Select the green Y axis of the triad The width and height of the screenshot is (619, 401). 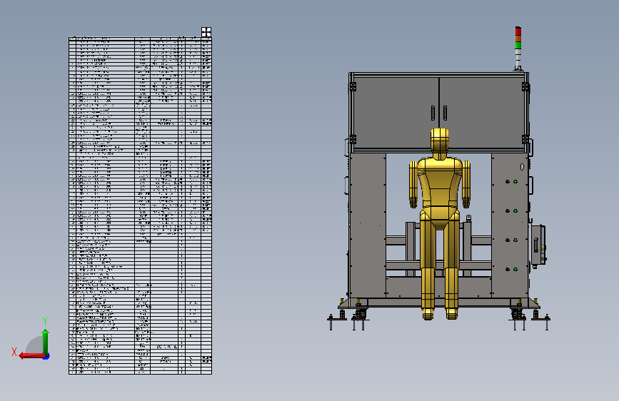point(46,341)
